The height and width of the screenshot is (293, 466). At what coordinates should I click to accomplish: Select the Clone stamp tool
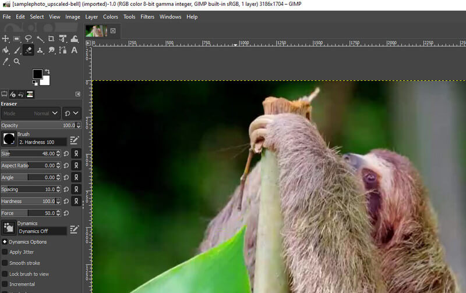click(x=40, y=50)
